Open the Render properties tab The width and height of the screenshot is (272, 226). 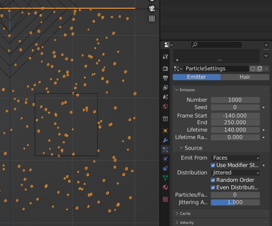pyautogui.click(x=165, y=69)
